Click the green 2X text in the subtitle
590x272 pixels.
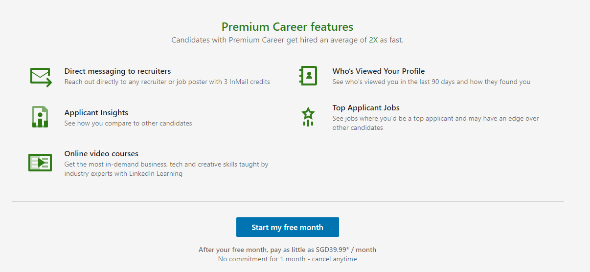374,40
